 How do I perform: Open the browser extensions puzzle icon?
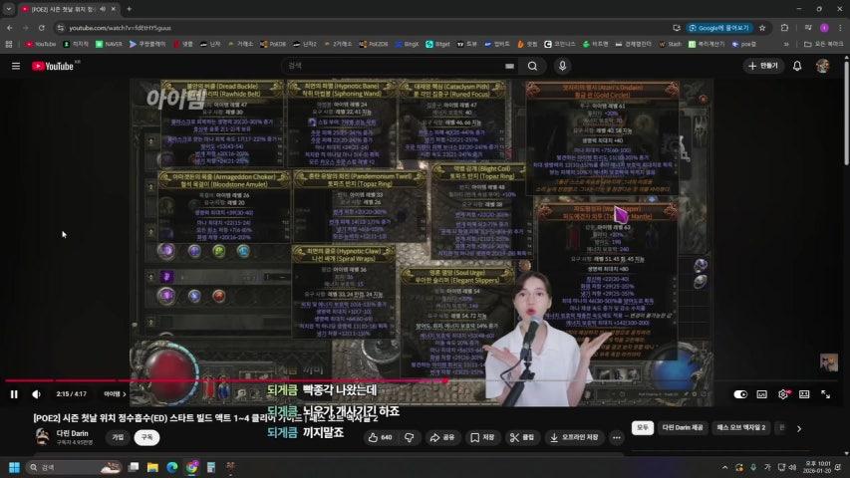pyautogui.click(x=784, y=28)
